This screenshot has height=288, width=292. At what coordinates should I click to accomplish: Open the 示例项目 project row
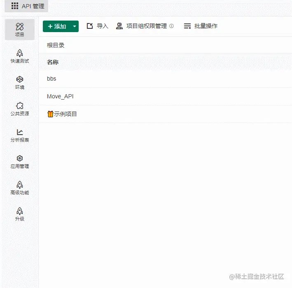pyautogui.click(x=165, y=114)
